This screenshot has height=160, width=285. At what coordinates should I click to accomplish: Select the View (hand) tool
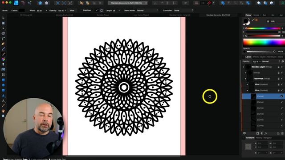[3, 111]
